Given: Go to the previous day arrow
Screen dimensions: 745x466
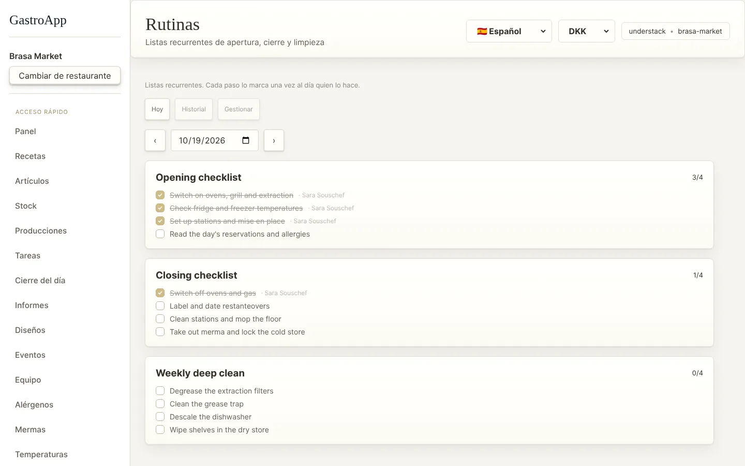Looking at the screenshot, I should (x=155, y=140).
